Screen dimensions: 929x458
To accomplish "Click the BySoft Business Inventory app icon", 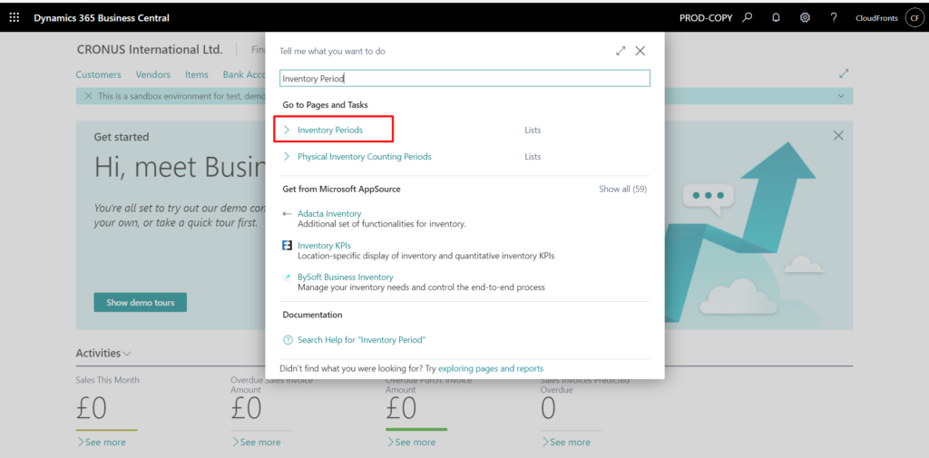I will (x=288, y=277).
